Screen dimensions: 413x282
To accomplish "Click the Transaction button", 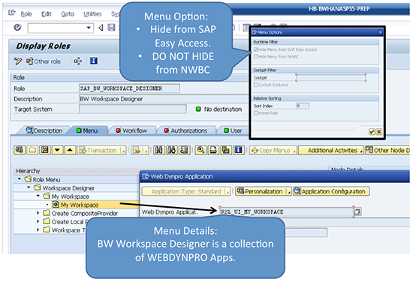I will pos(101,150).
